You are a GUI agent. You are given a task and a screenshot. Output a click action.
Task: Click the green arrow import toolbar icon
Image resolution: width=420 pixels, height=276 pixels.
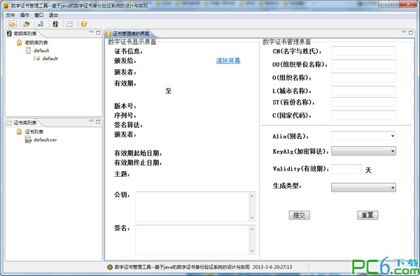coord(41,24)
